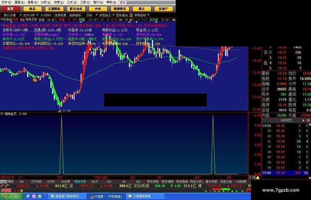This screenshot has width=311, height=200.
Task: Open the 内参 section
Action: coord(98,9)
